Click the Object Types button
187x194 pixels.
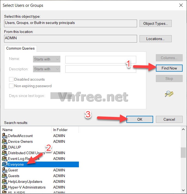[156, 23]
